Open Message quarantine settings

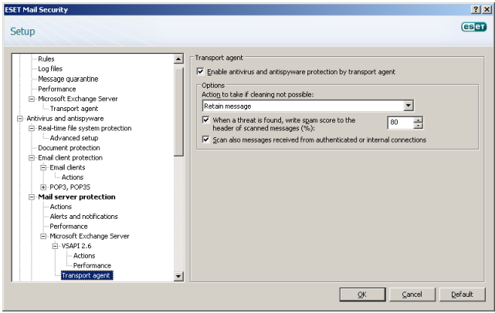(68, 79)
